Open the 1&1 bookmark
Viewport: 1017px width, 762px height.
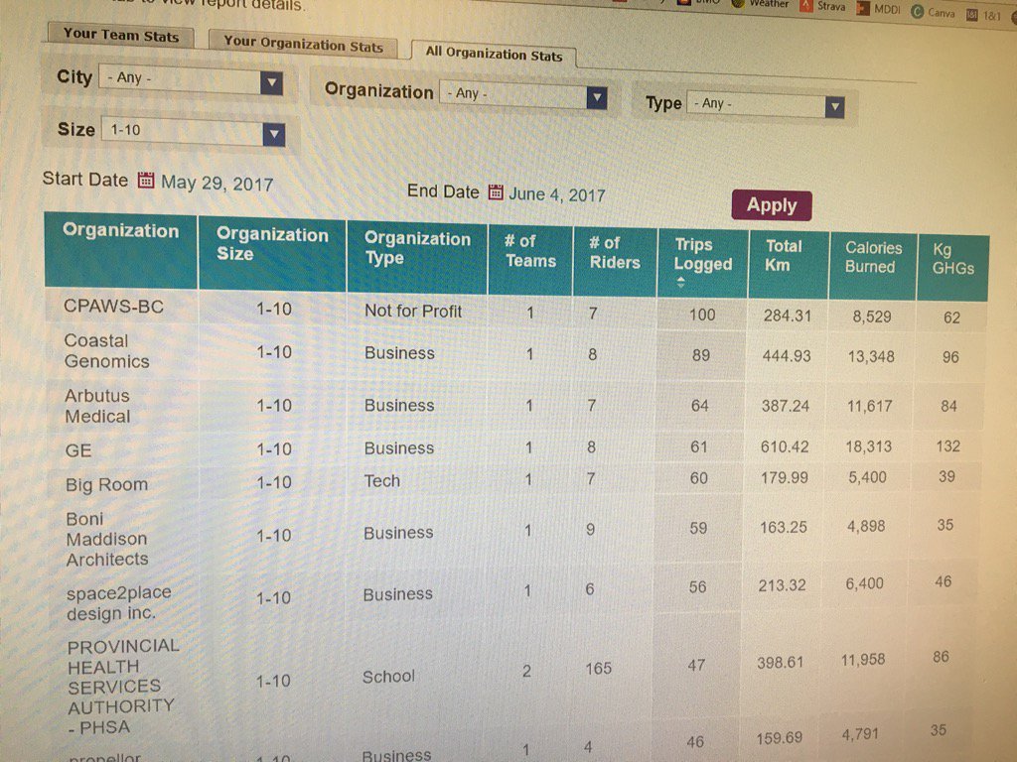tap(984, 16)
